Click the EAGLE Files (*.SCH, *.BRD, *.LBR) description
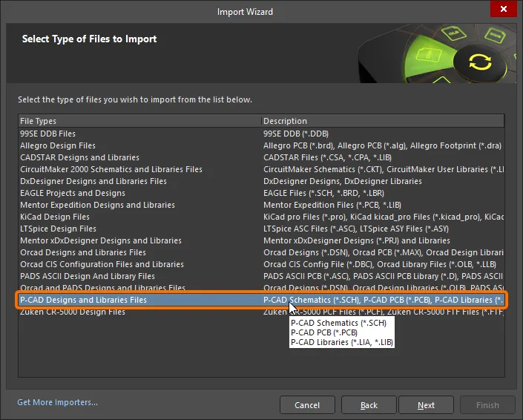The image size is (523, 420). [323, 193]
